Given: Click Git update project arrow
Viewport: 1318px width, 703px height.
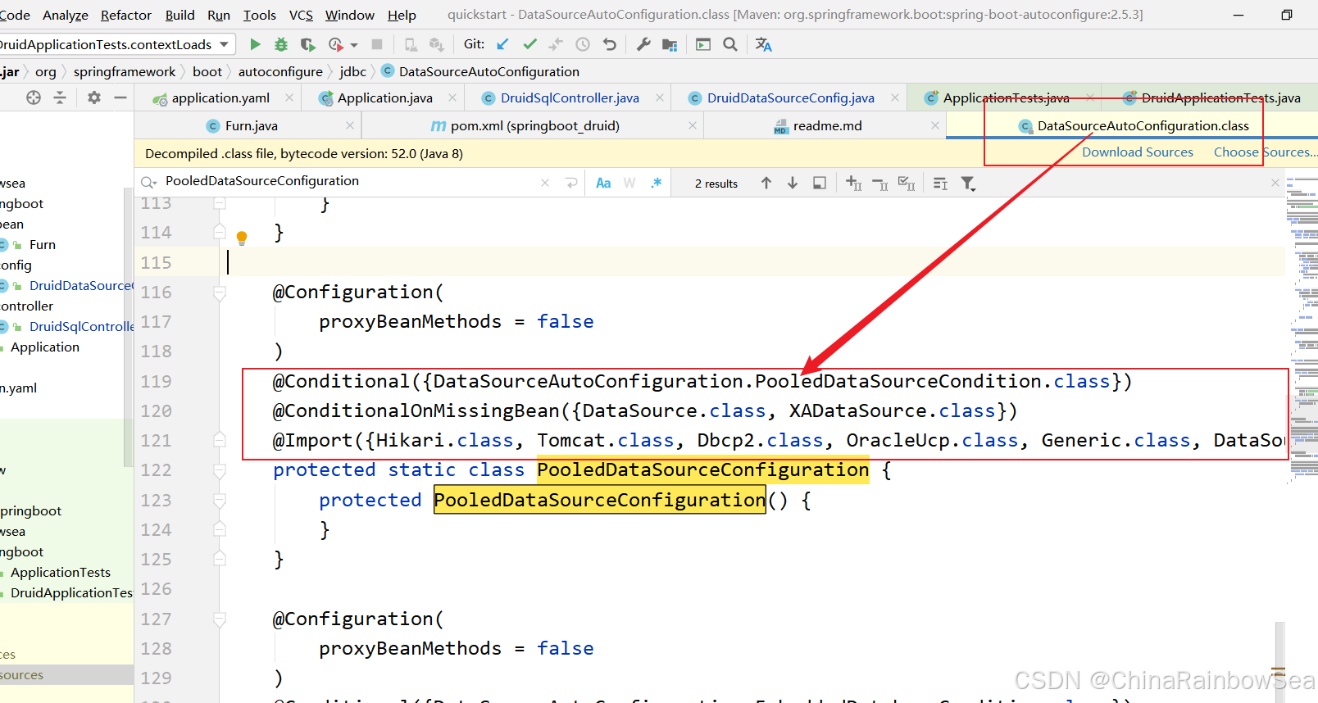Looking at the screenshot, I should pyautogui.click(x=503, y=44).
